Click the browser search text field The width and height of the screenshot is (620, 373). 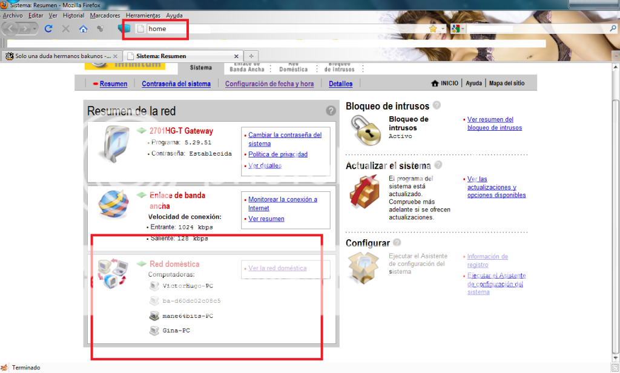coord(538,28)
